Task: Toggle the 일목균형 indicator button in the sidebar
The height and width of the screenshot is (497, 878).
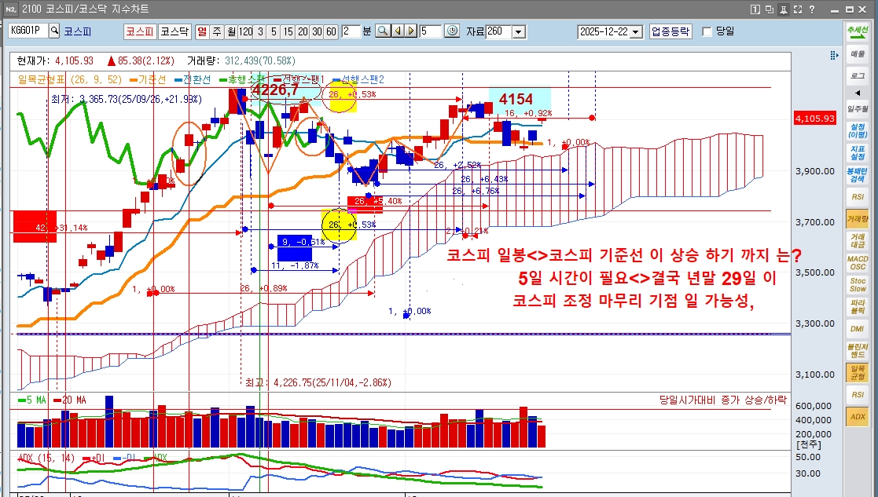Action: (857, 373)
